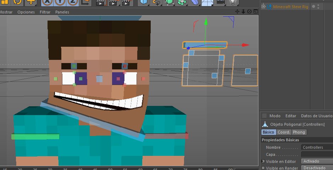The width and height of the screenshot is (333, 170).
Task: Select the green cheek controller square
Action: (x=55, y=79)
